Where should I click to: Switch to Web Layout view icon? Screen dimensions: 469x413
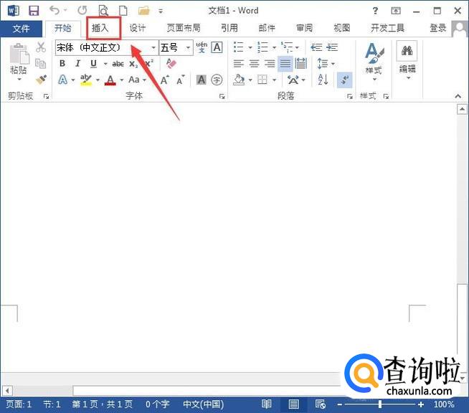tap(320, 404)
